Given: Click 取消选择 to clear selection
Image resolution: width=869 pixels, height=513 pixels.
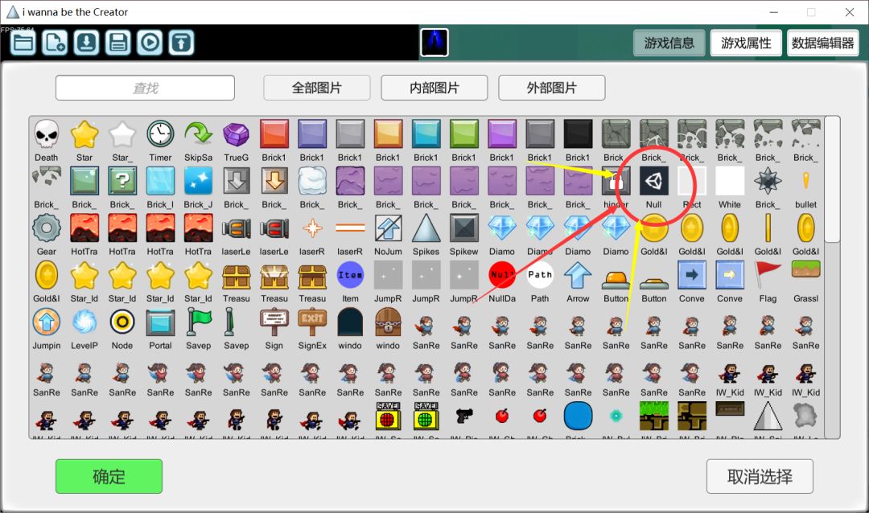Looking at the screenshot, I should coord(760,477).
